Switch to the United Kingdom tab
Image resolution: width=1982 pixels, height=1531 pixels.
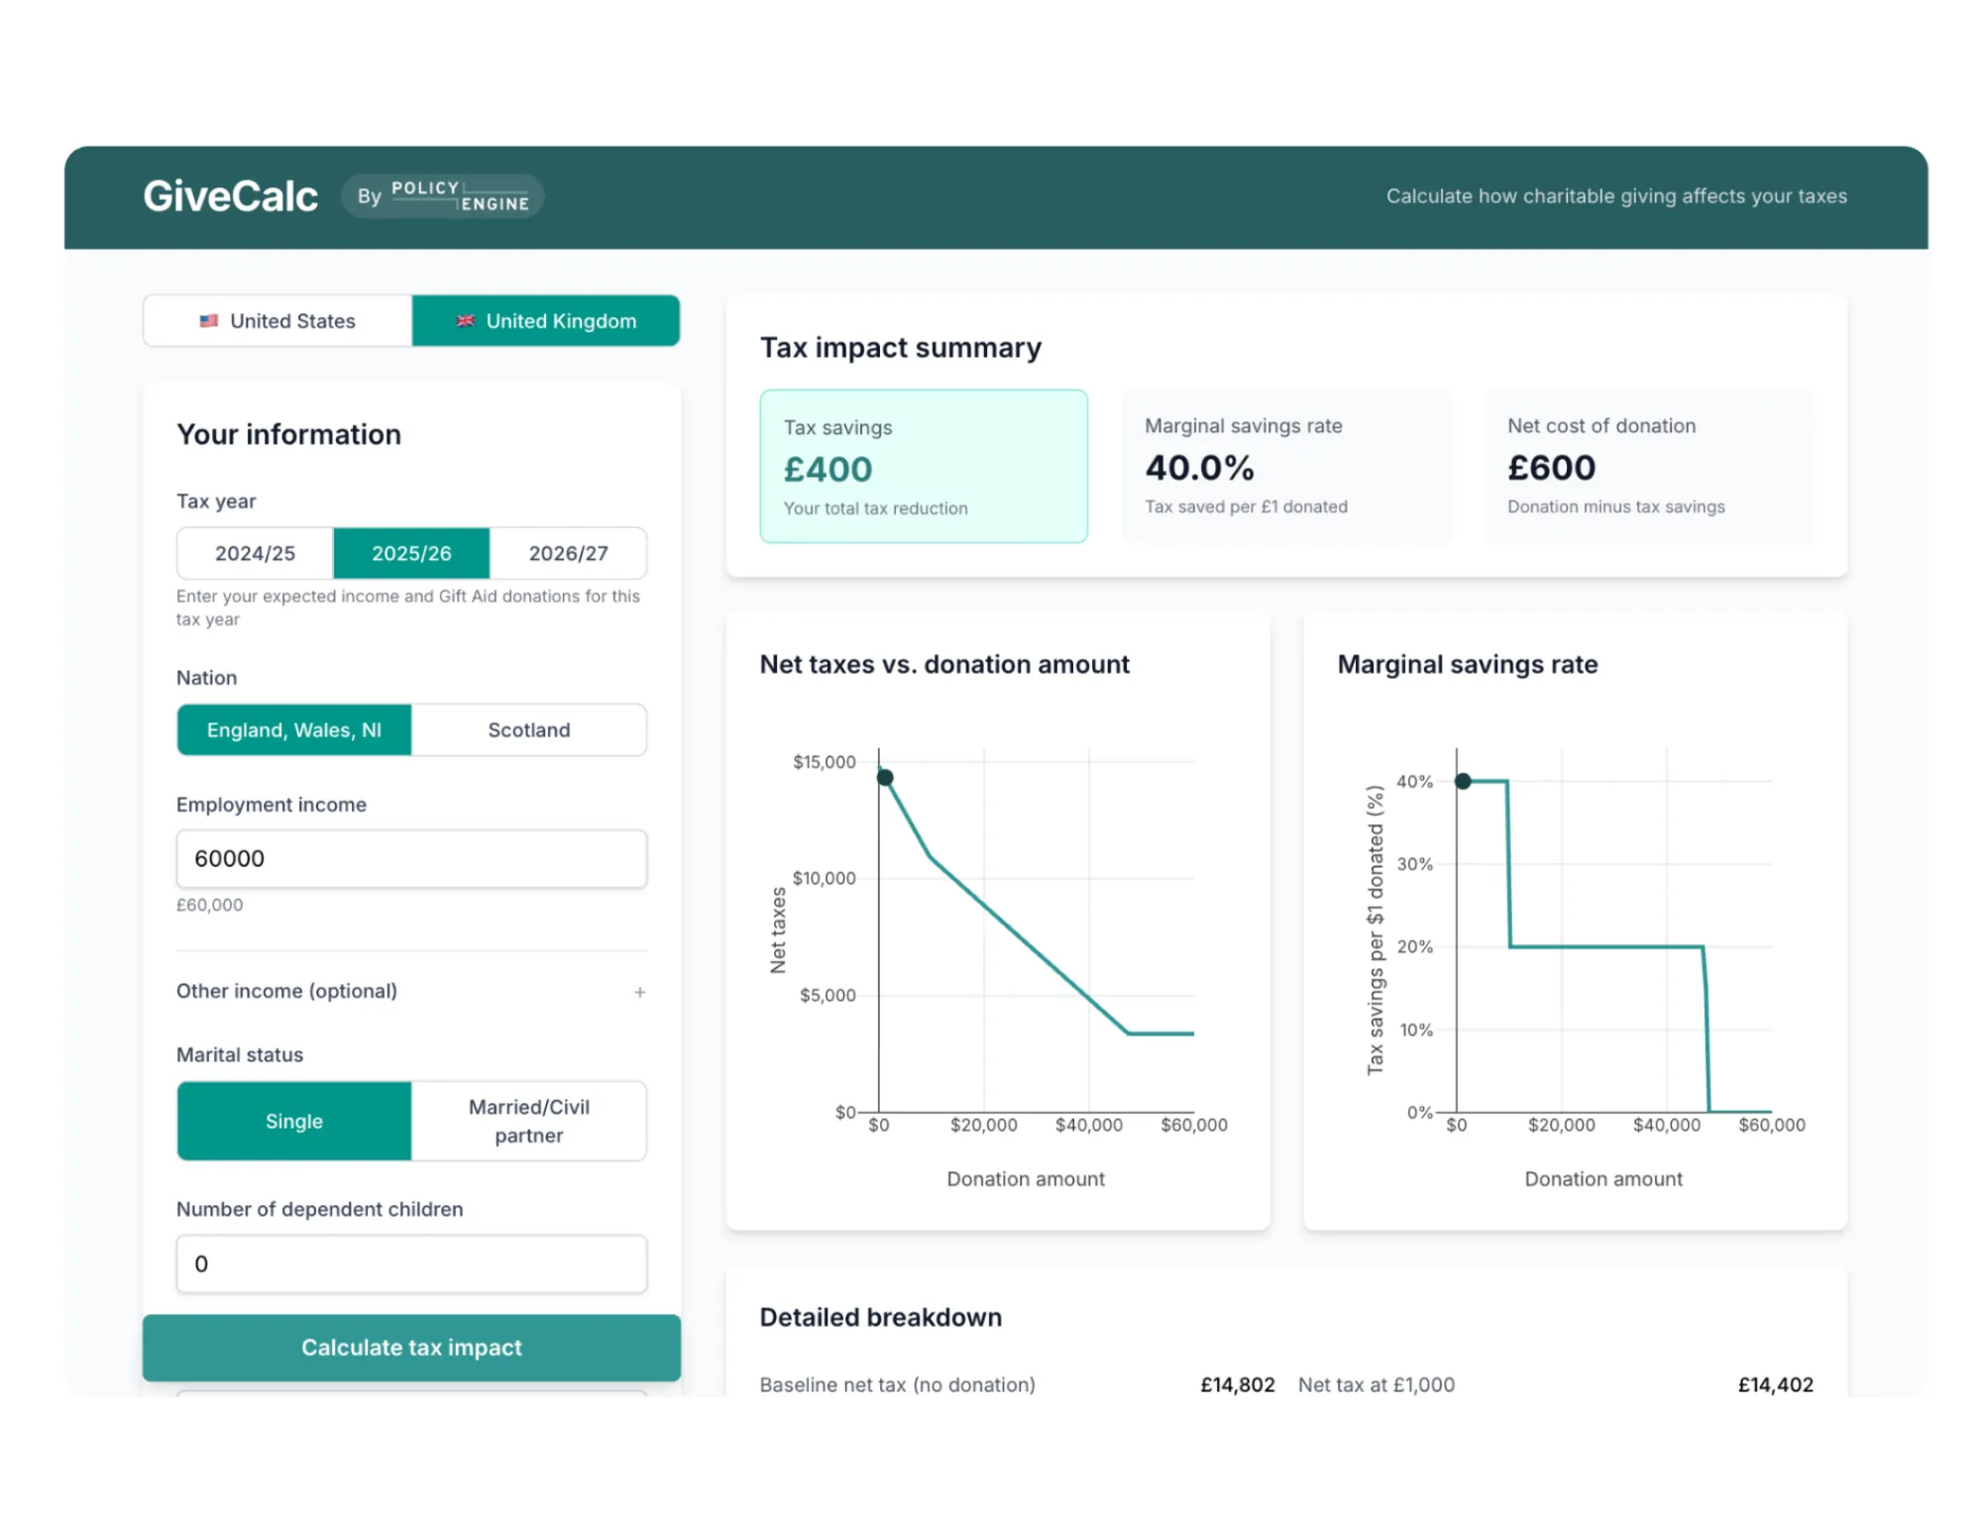[x=546, y=321]
